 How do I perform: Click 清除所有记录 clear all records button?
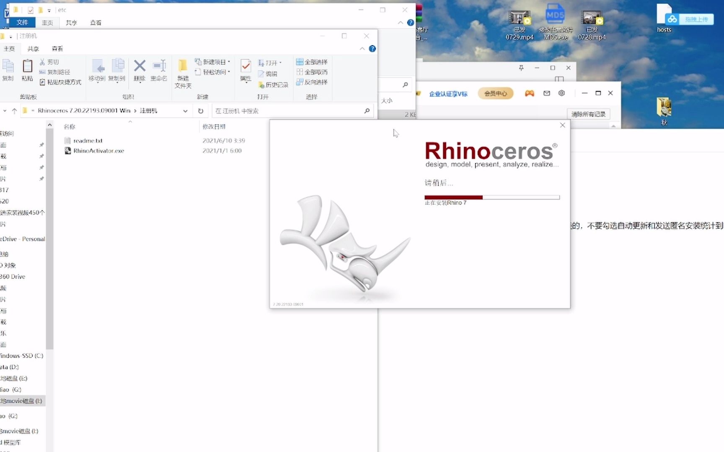589,114
